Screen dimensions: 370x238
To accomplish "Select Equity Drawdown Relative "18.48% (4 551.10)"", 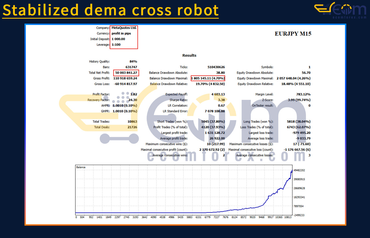I will point(296,84).
